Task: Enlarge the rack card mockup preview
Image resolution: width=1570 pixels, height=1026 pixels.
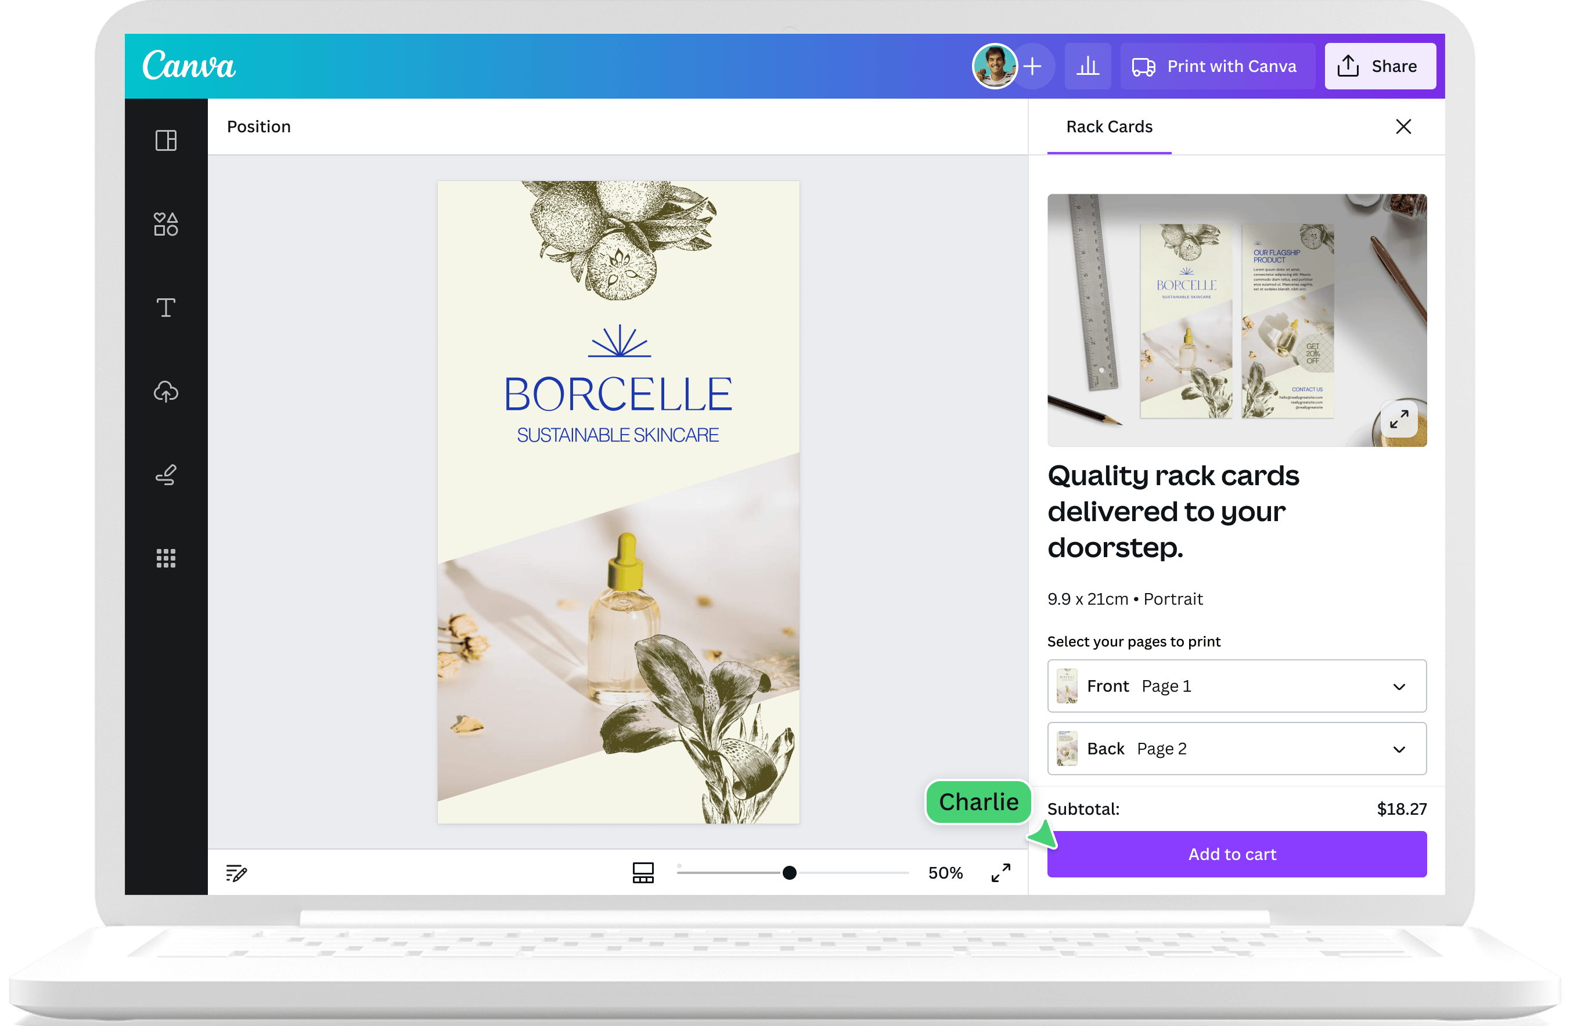Action: pyautogui.click(x=1399, y=420)
